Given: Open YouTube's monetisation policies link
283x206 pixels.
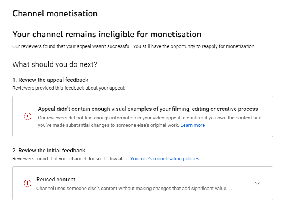Looking at the screenshot, I should 165,159.
